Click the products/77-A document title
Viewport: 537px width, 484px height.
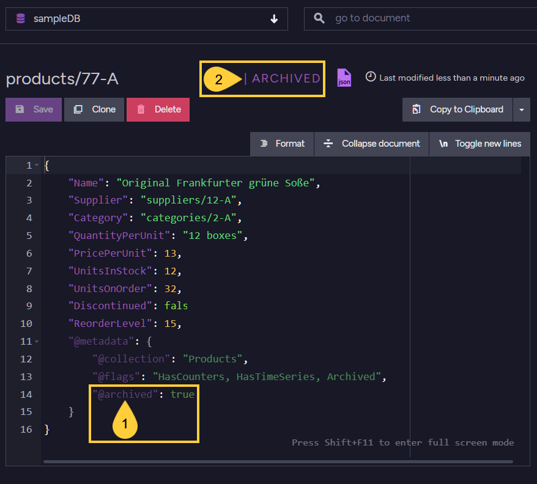tap(62, 79)
